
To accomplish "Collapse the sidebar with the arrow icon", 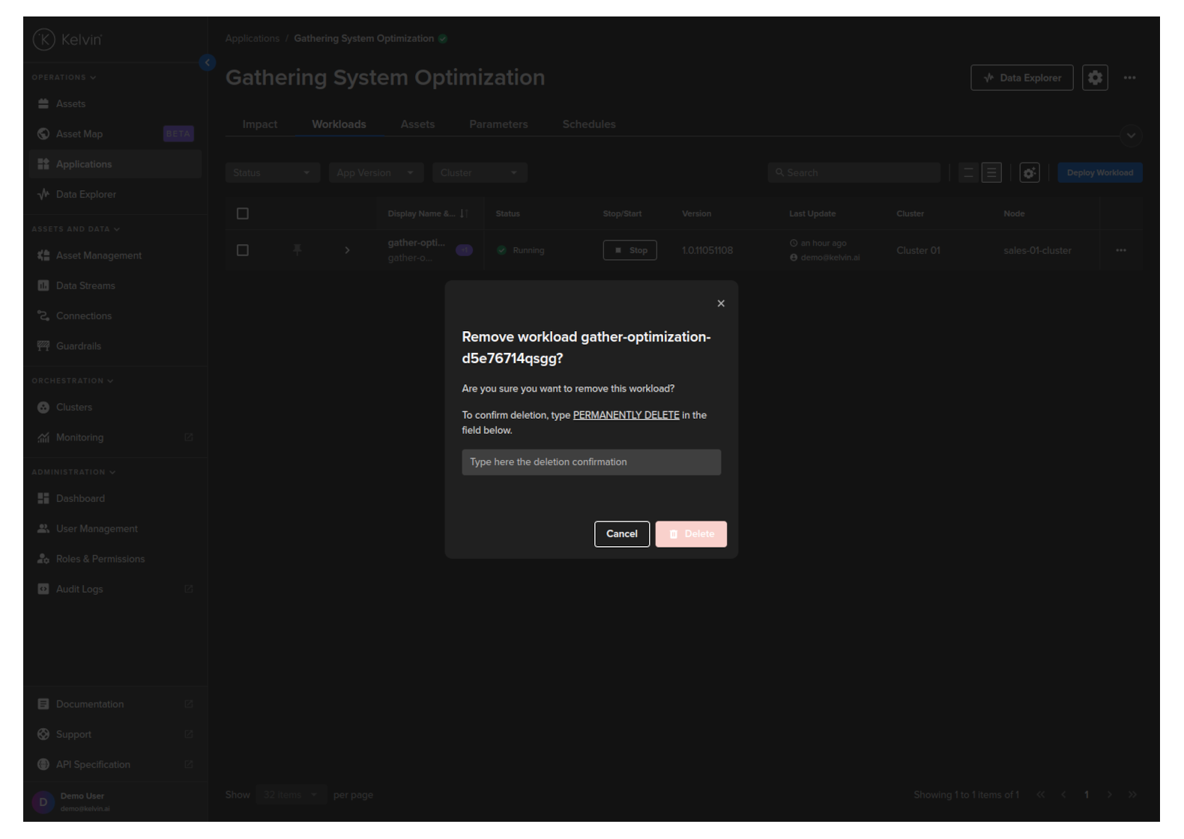I will [208, 63].
